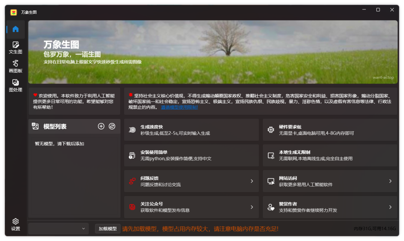Click the 模型列表 header image icon
Image resolution: width=404 pixels, height=241 pixels.
pos(35,126)
